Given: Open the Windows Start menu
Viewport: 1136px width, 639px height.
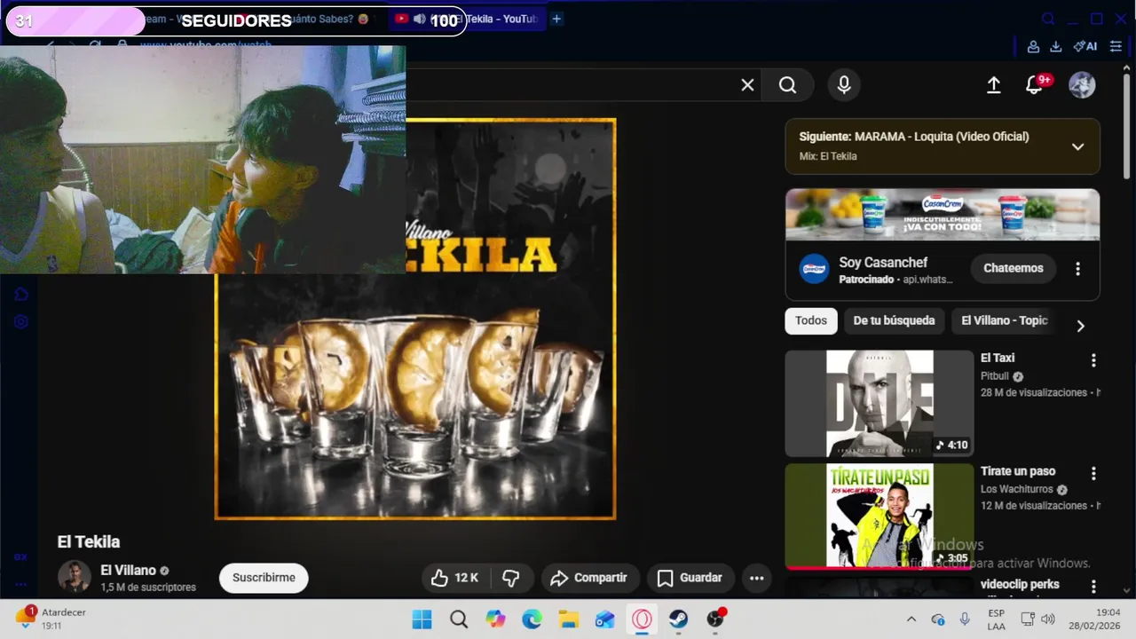Looking at the screenshot, I should 422,619.
